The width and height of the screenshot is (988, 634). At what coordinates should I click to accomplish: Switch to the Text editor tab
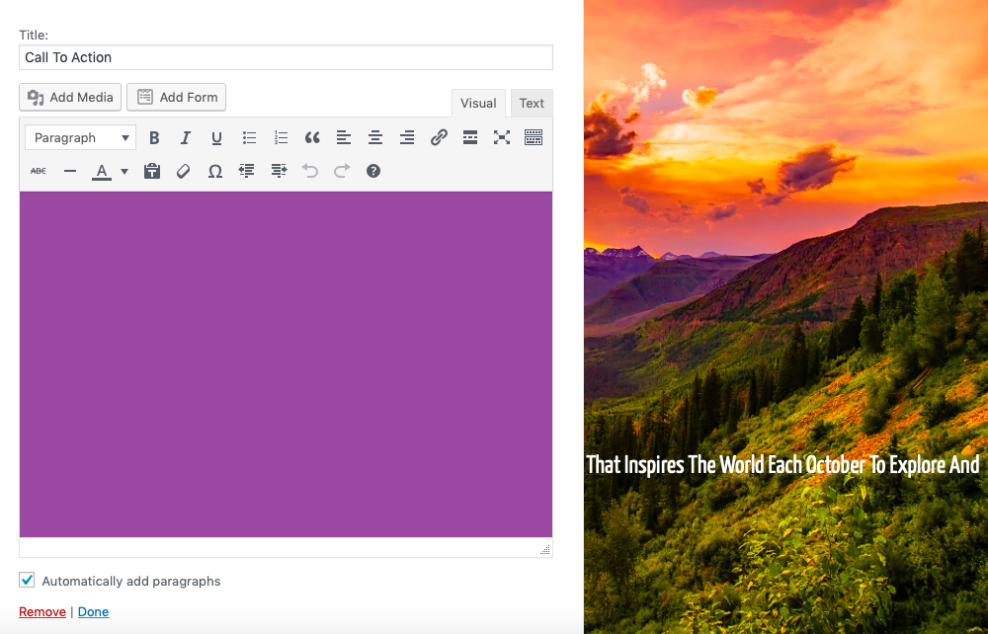532,104
